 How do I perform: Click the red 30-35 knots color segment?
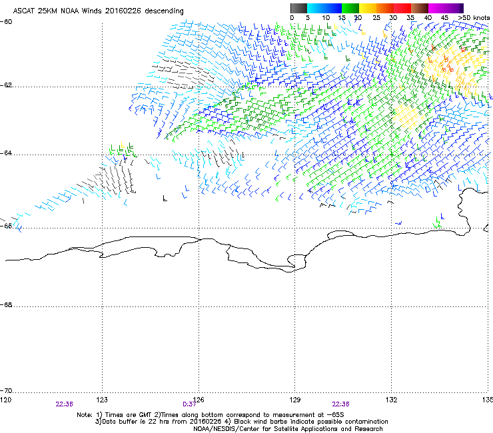[402, 8]
